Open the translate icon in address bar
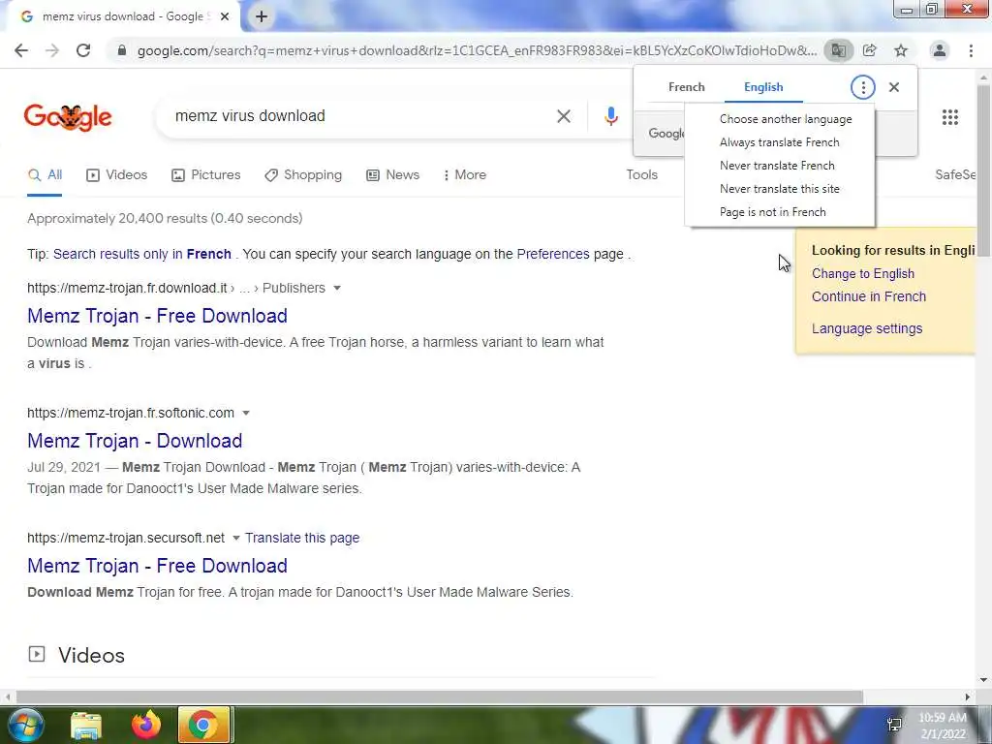Screen dimensions: 992x744 pos(839,50)
